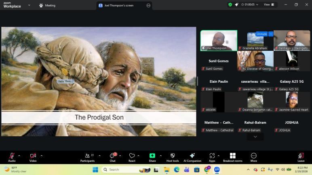The width and height of the screenshot is (312, 175).
Task: Open Wi-Fi network settings in tray
Action: tap(277, 170)
